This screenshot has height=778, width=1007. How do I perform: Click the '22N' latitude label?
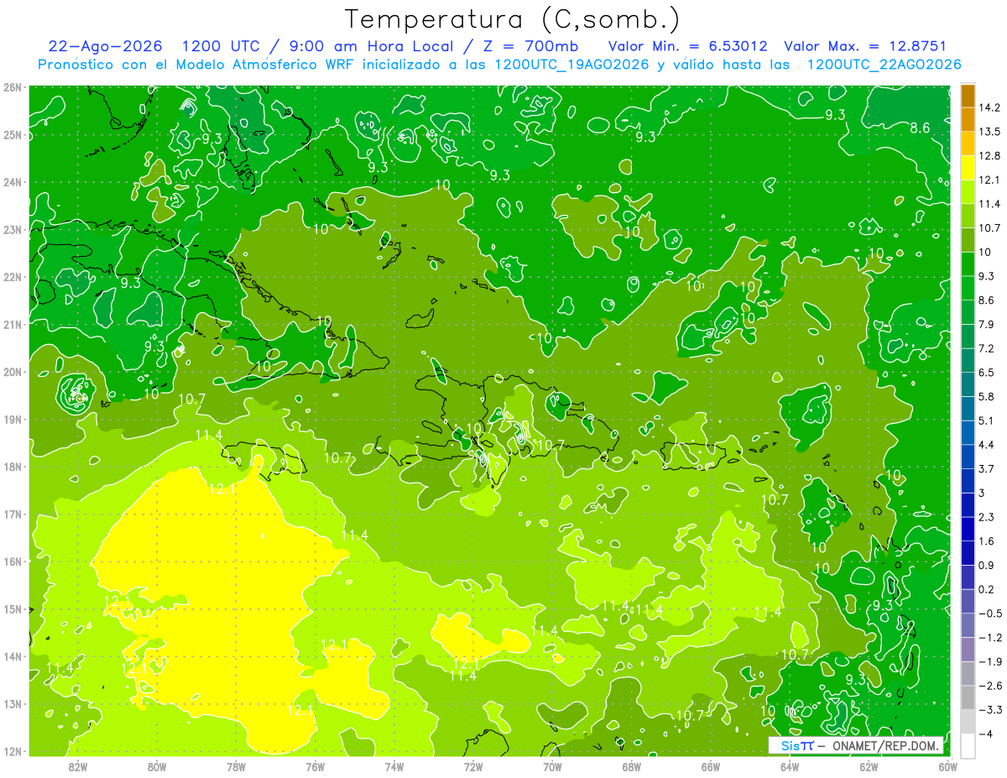(13, 277)
